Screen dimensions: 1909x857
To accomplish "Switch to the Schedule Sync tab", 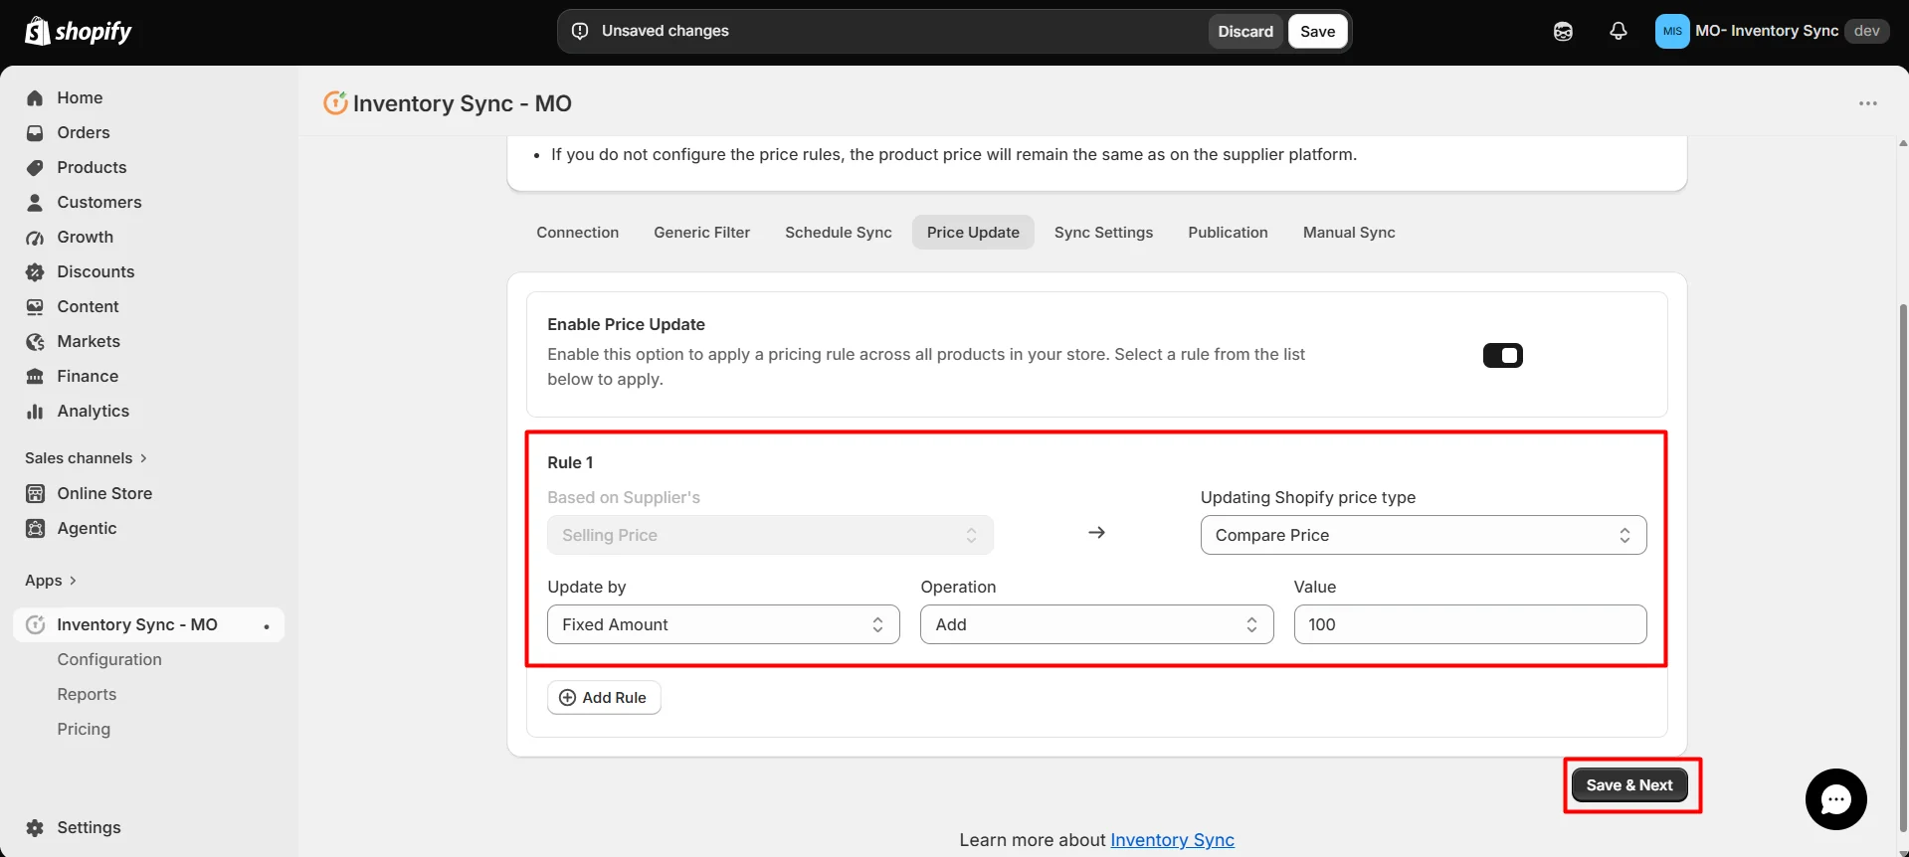I will pyautogui.click(x=838, y=232).
